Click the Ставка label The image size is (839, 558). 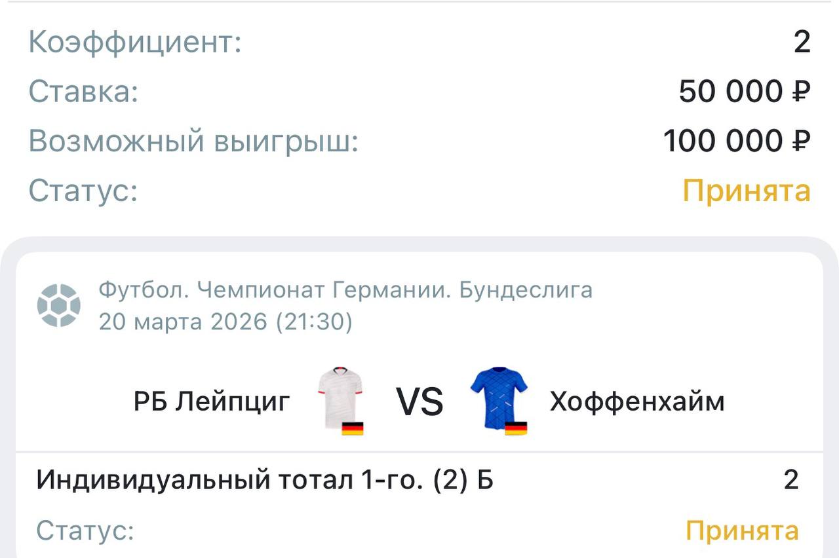[x=83, y=92]
